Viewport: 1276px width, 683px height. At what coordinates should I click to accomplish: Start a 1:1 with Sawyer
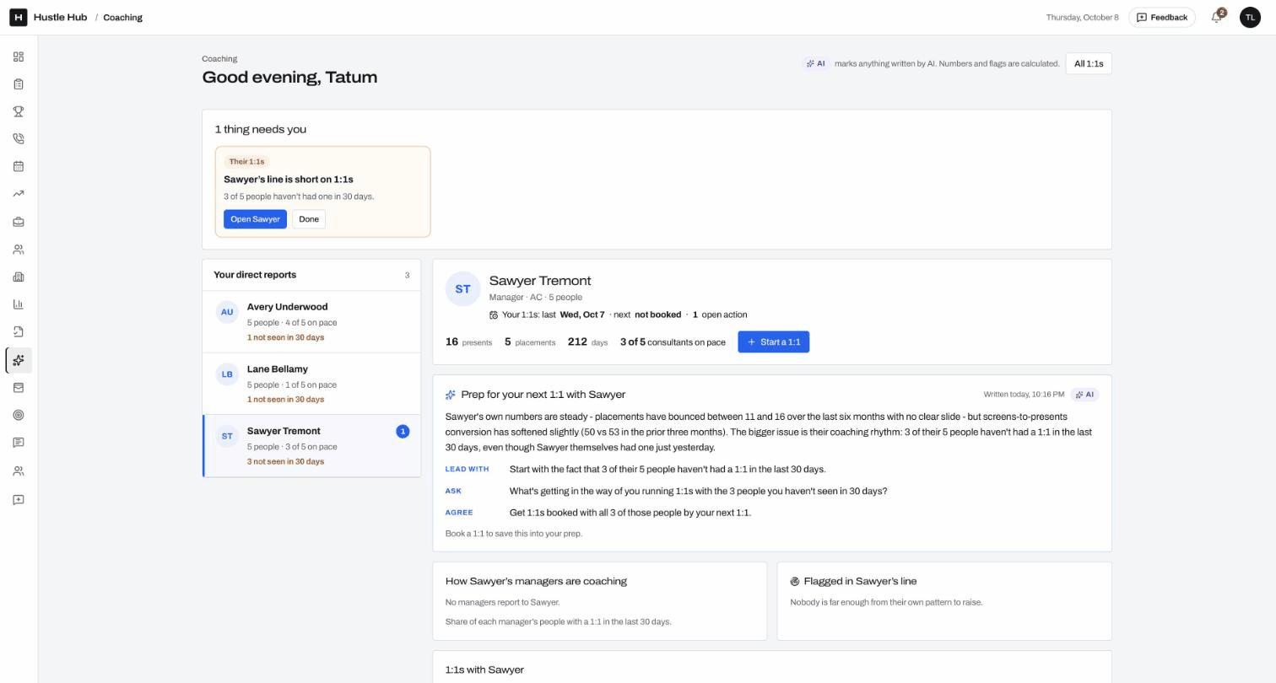[773, 342]
